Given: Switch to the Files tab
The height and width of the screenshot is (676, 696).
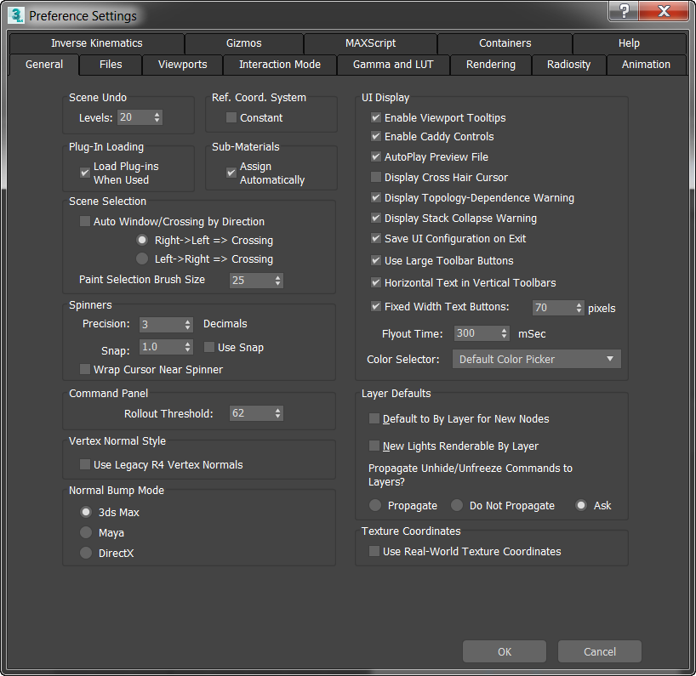Looking at the screenshot, I should 111,65.
